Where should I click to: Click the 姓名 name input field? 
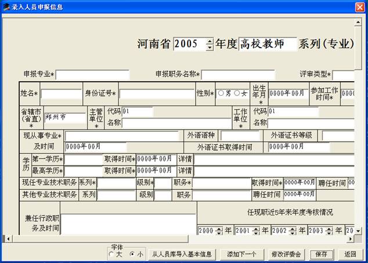tap(61, 93)
